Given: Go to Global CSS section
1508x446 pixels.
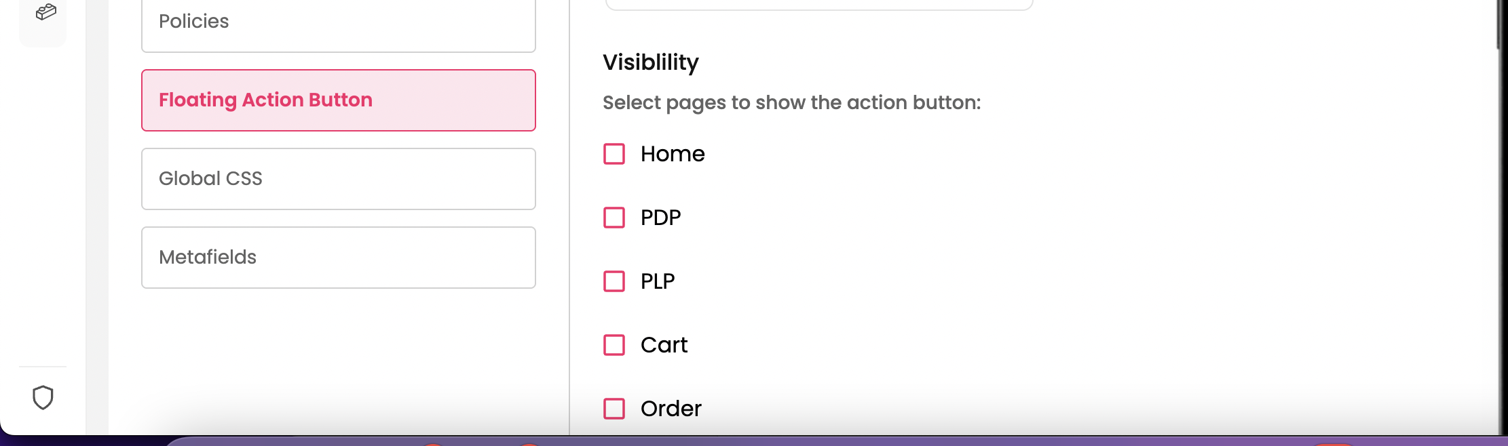Looking at the screenshot, I should (x=338, y=179).
